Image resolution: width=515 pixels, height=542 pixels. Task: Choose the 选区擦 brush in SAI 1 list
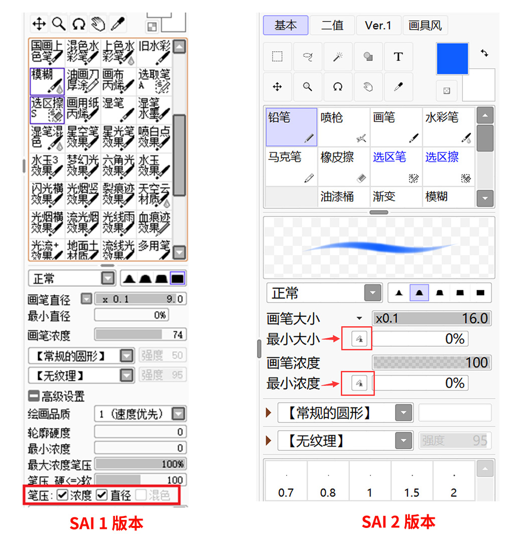47,110
